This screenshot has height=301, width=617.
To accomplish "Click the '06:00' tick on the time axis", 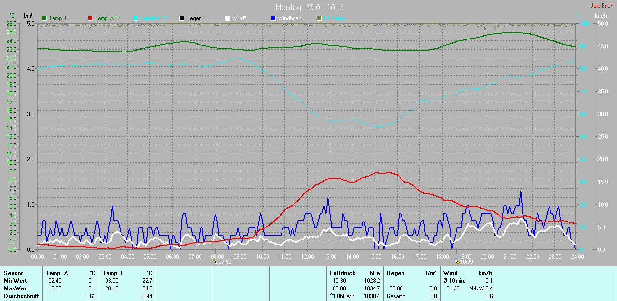I will coord(172,257).
